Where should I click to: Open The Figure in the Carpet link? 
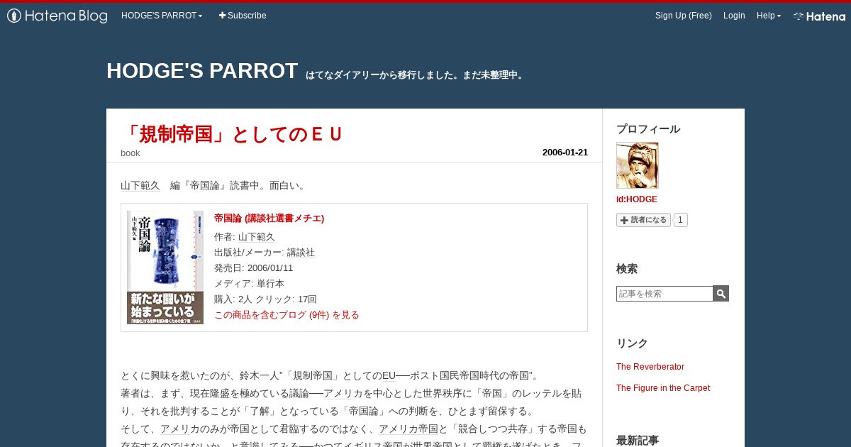pyautogui.click(x=663, y=388)
